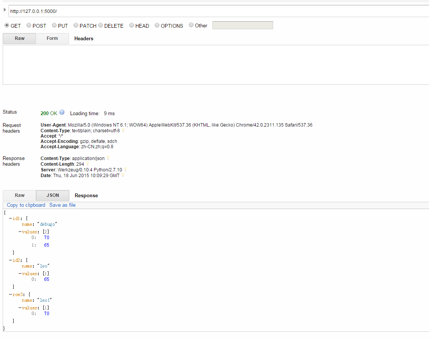
Task: Click the User-Agent request header line
Action: point(176,125)
